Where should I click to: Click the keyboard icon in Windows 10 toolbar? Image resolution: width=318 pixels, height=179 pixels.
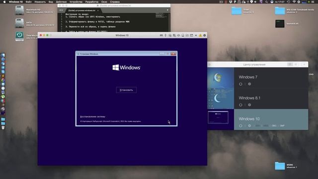(x=161, y=35)
